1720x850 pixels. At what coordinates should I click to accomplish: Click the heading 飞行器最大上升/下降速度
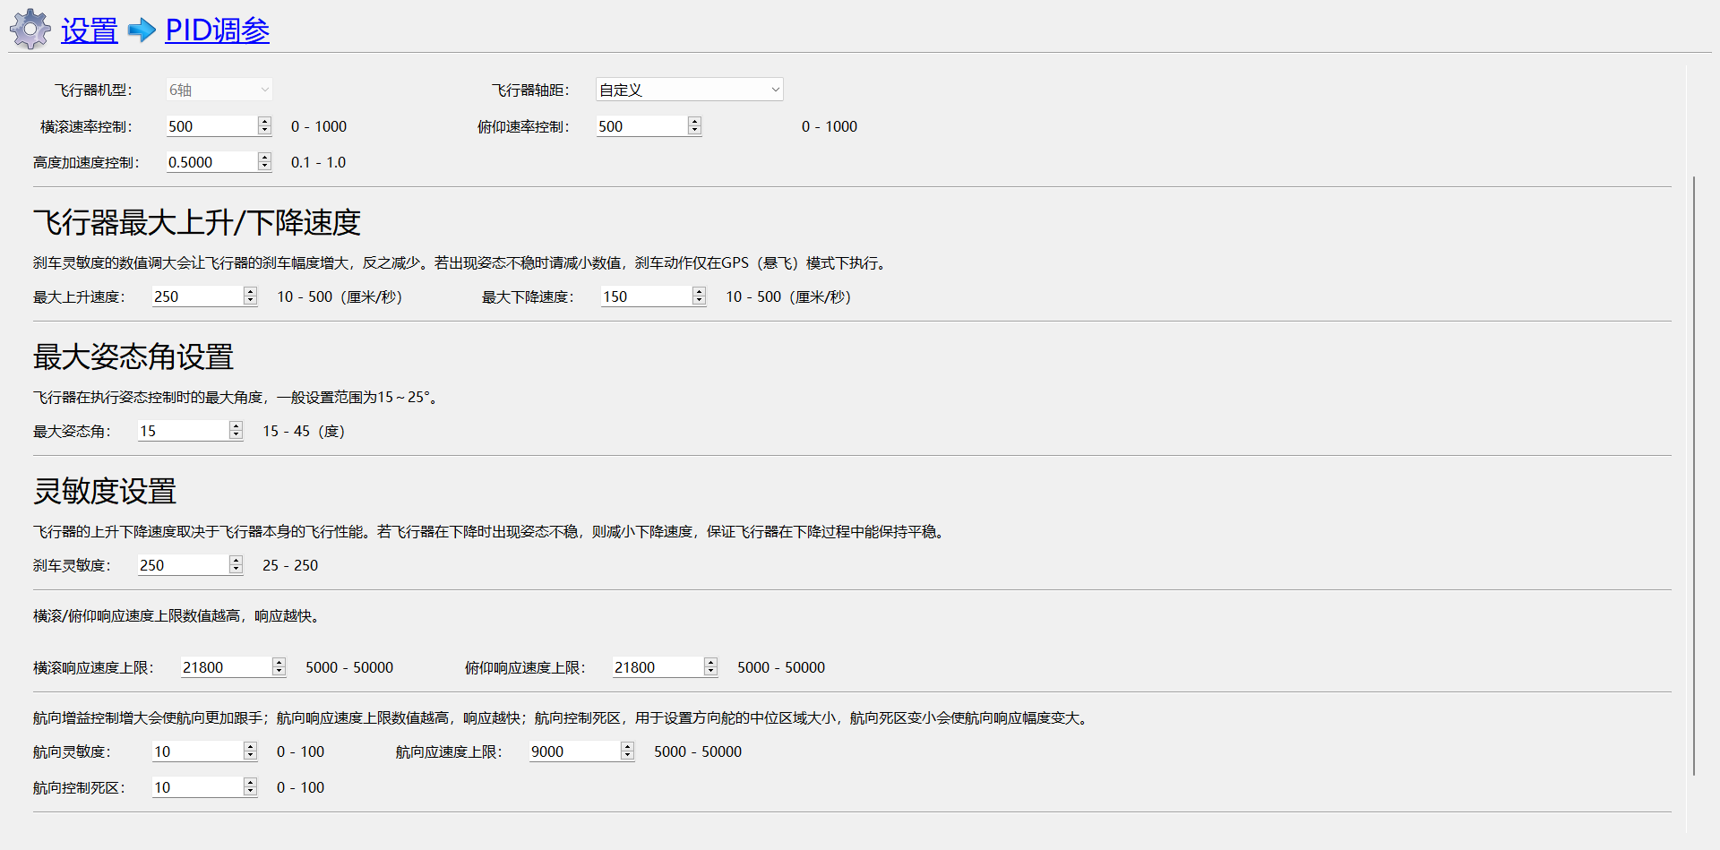coord(197,222)
